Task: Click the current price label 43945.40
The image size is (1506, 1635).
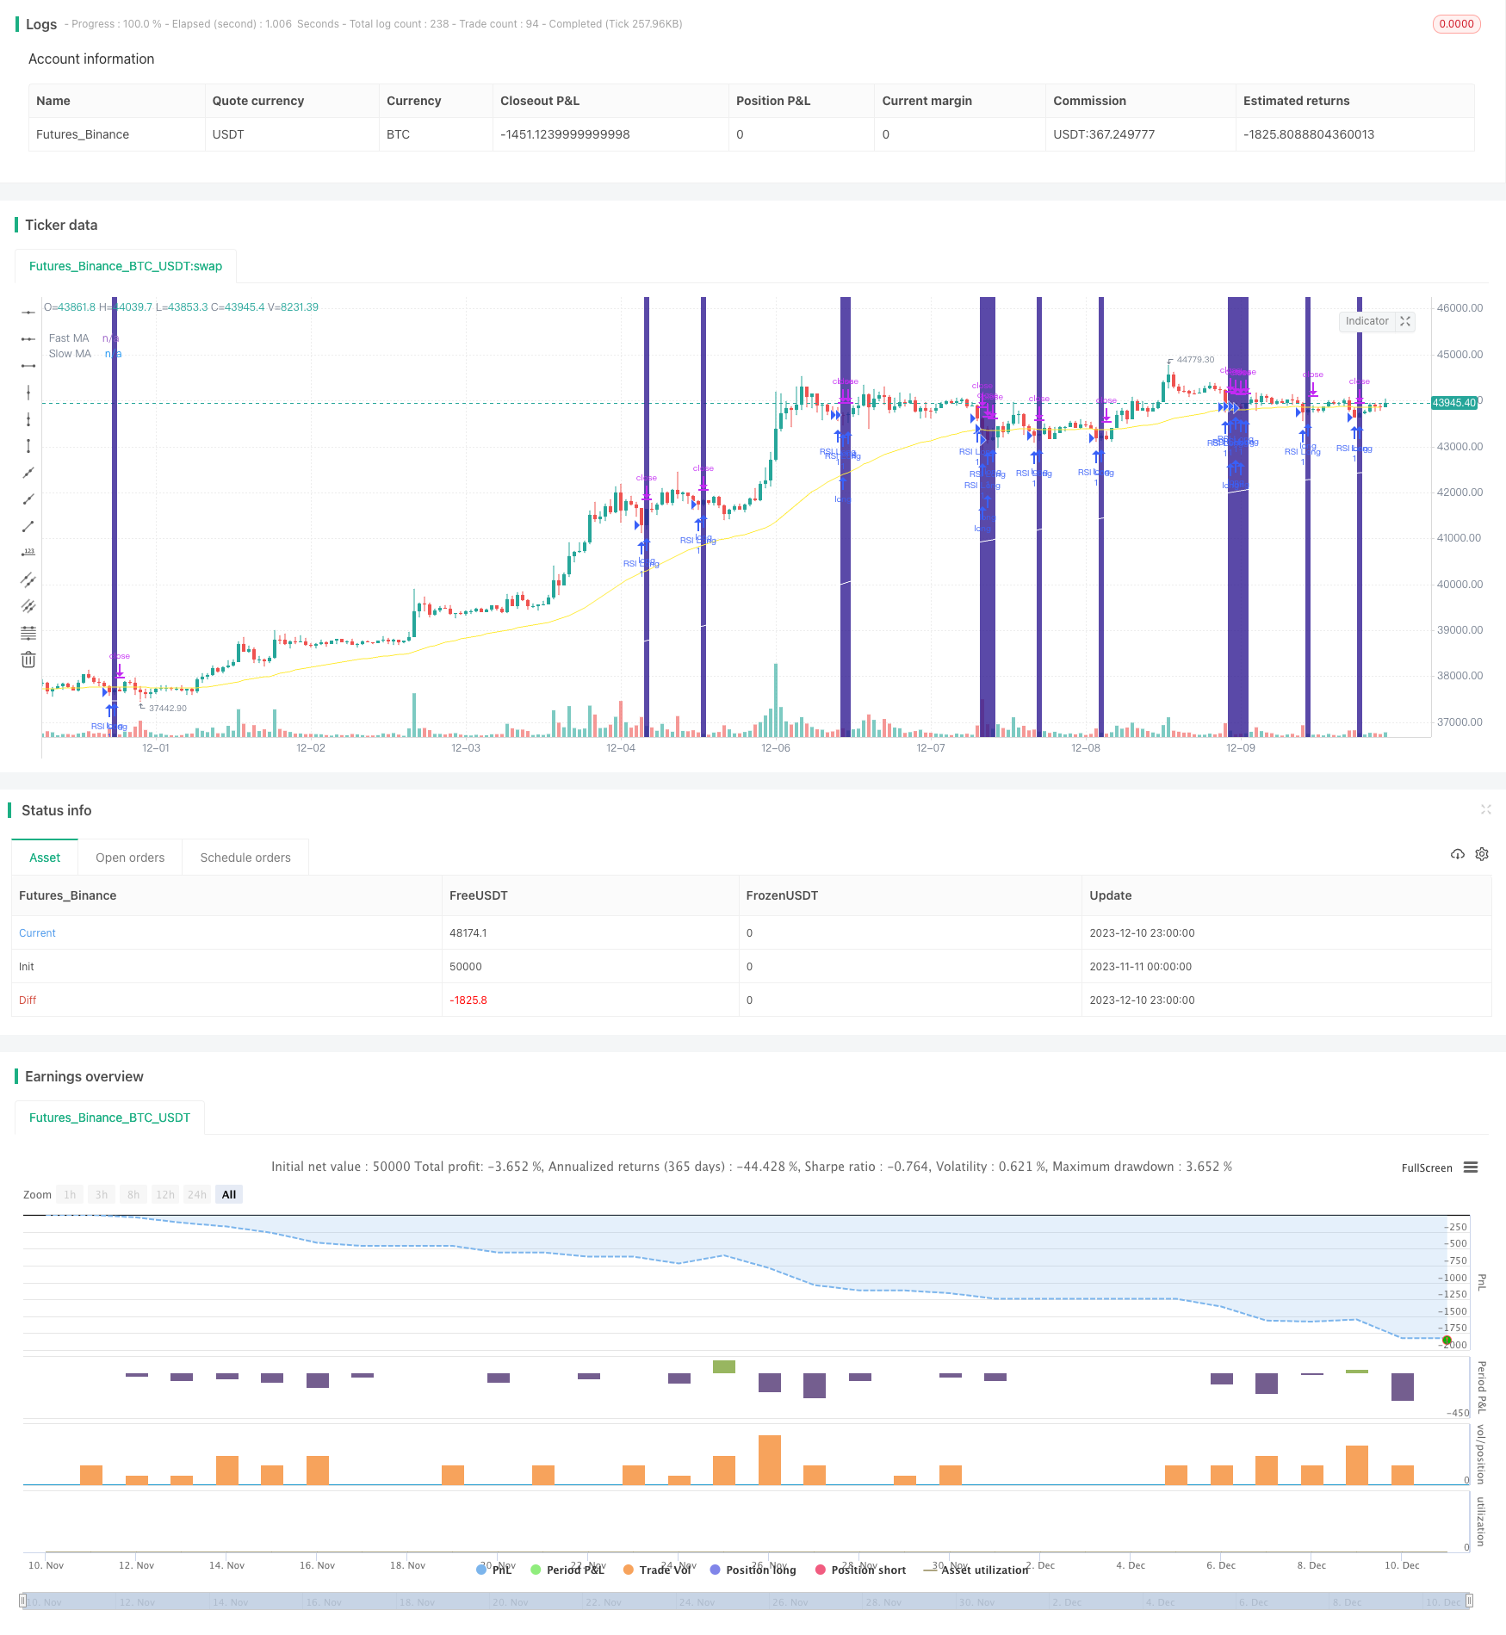Action: (1454, 403)
